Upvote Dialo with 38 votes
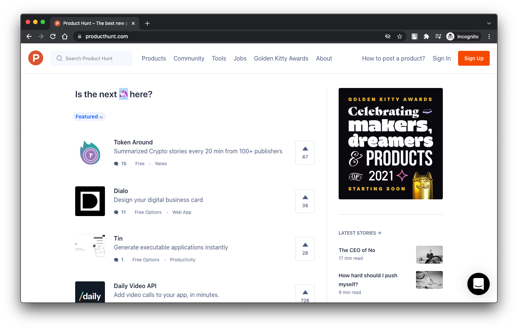Image resolution: width=518 pixels, height=330 pixels. [305, 201]
